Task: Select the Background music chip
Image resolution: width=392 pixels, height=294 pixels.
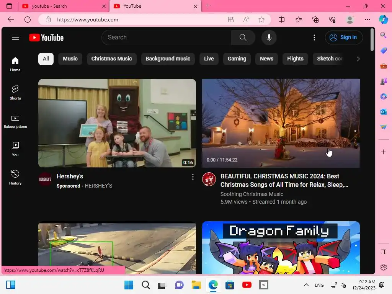Action: tap(168, 59)
